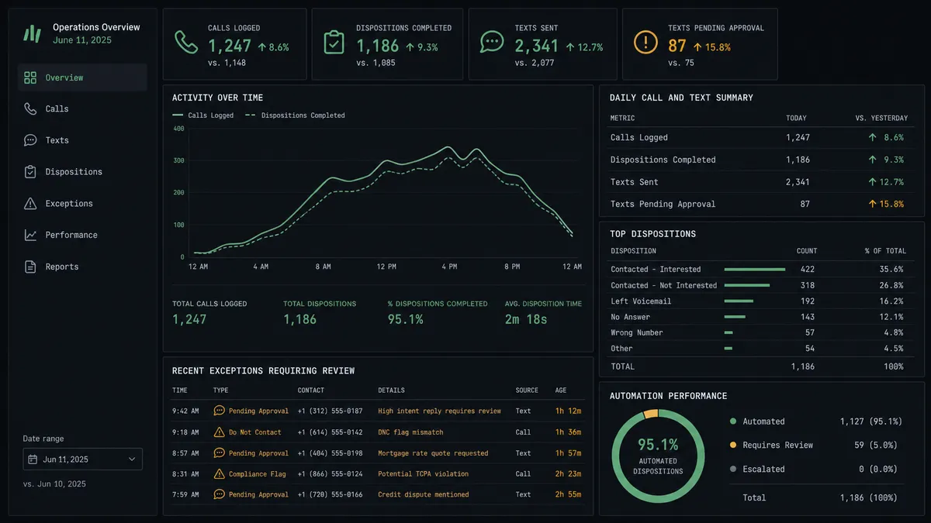
Task: Click the AGE column header in exceptions table
Action: coord(561,391)
